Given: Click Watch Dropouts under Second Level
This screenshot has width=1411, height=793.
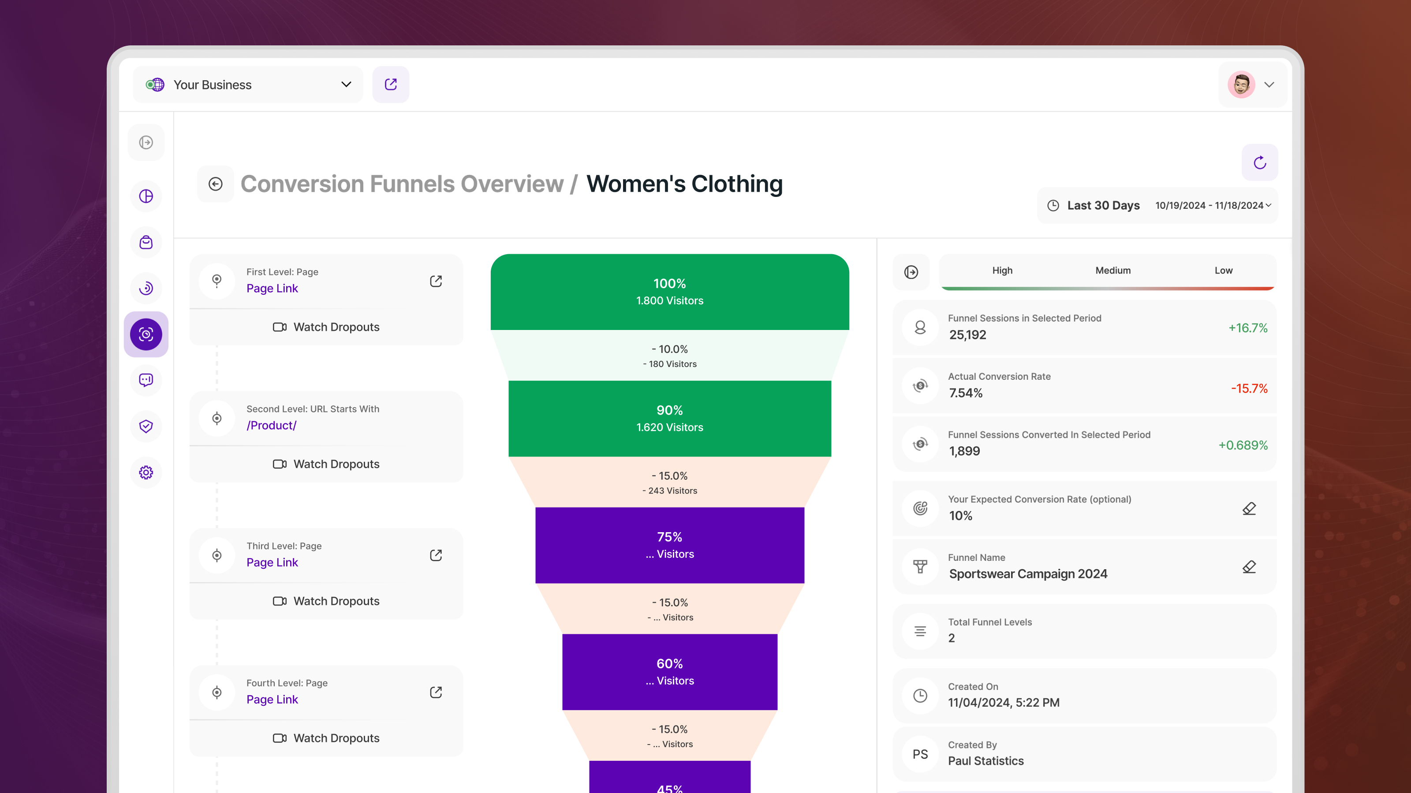Looking at the screenshot, I should pos(326,464).
